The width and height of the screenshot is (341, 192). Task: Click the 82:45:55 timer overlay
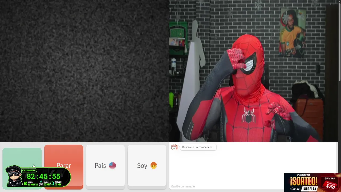click(43, 177)
